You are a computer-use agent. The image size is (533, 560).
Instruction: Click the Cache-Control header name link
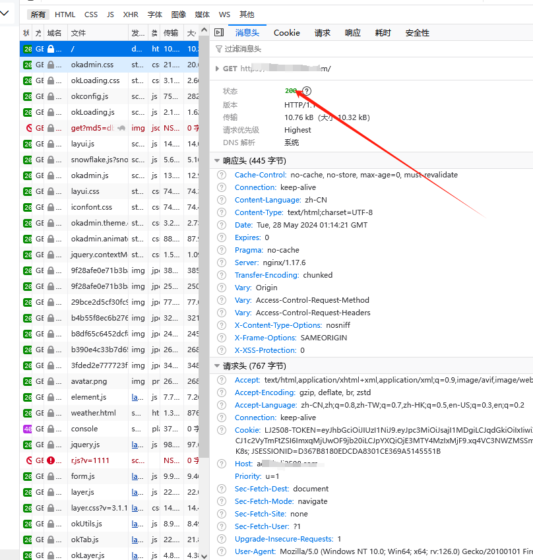click(x=261, y=175)
